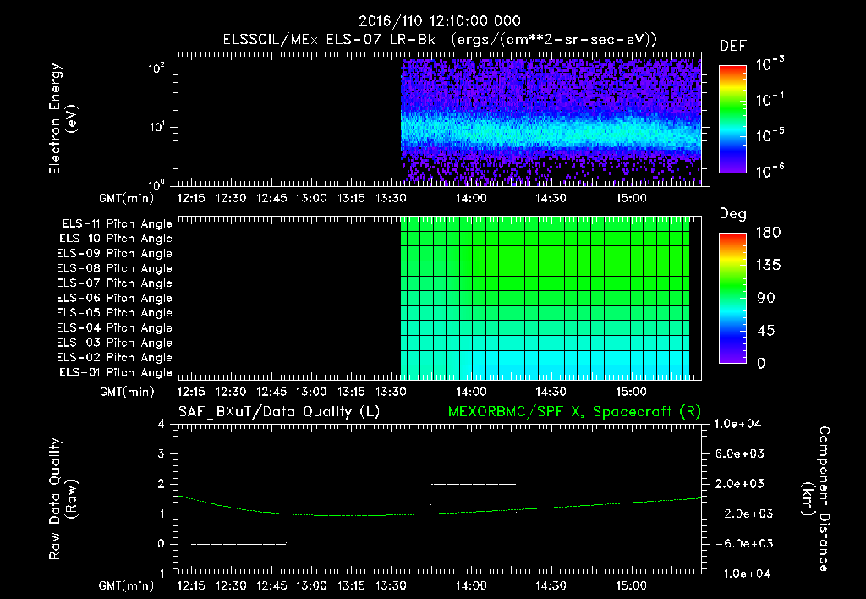Image resolution: width=866 pixels, height=599 pixels.
Task: Click the data quality line at level 0
Action: [x=238, y=544]
